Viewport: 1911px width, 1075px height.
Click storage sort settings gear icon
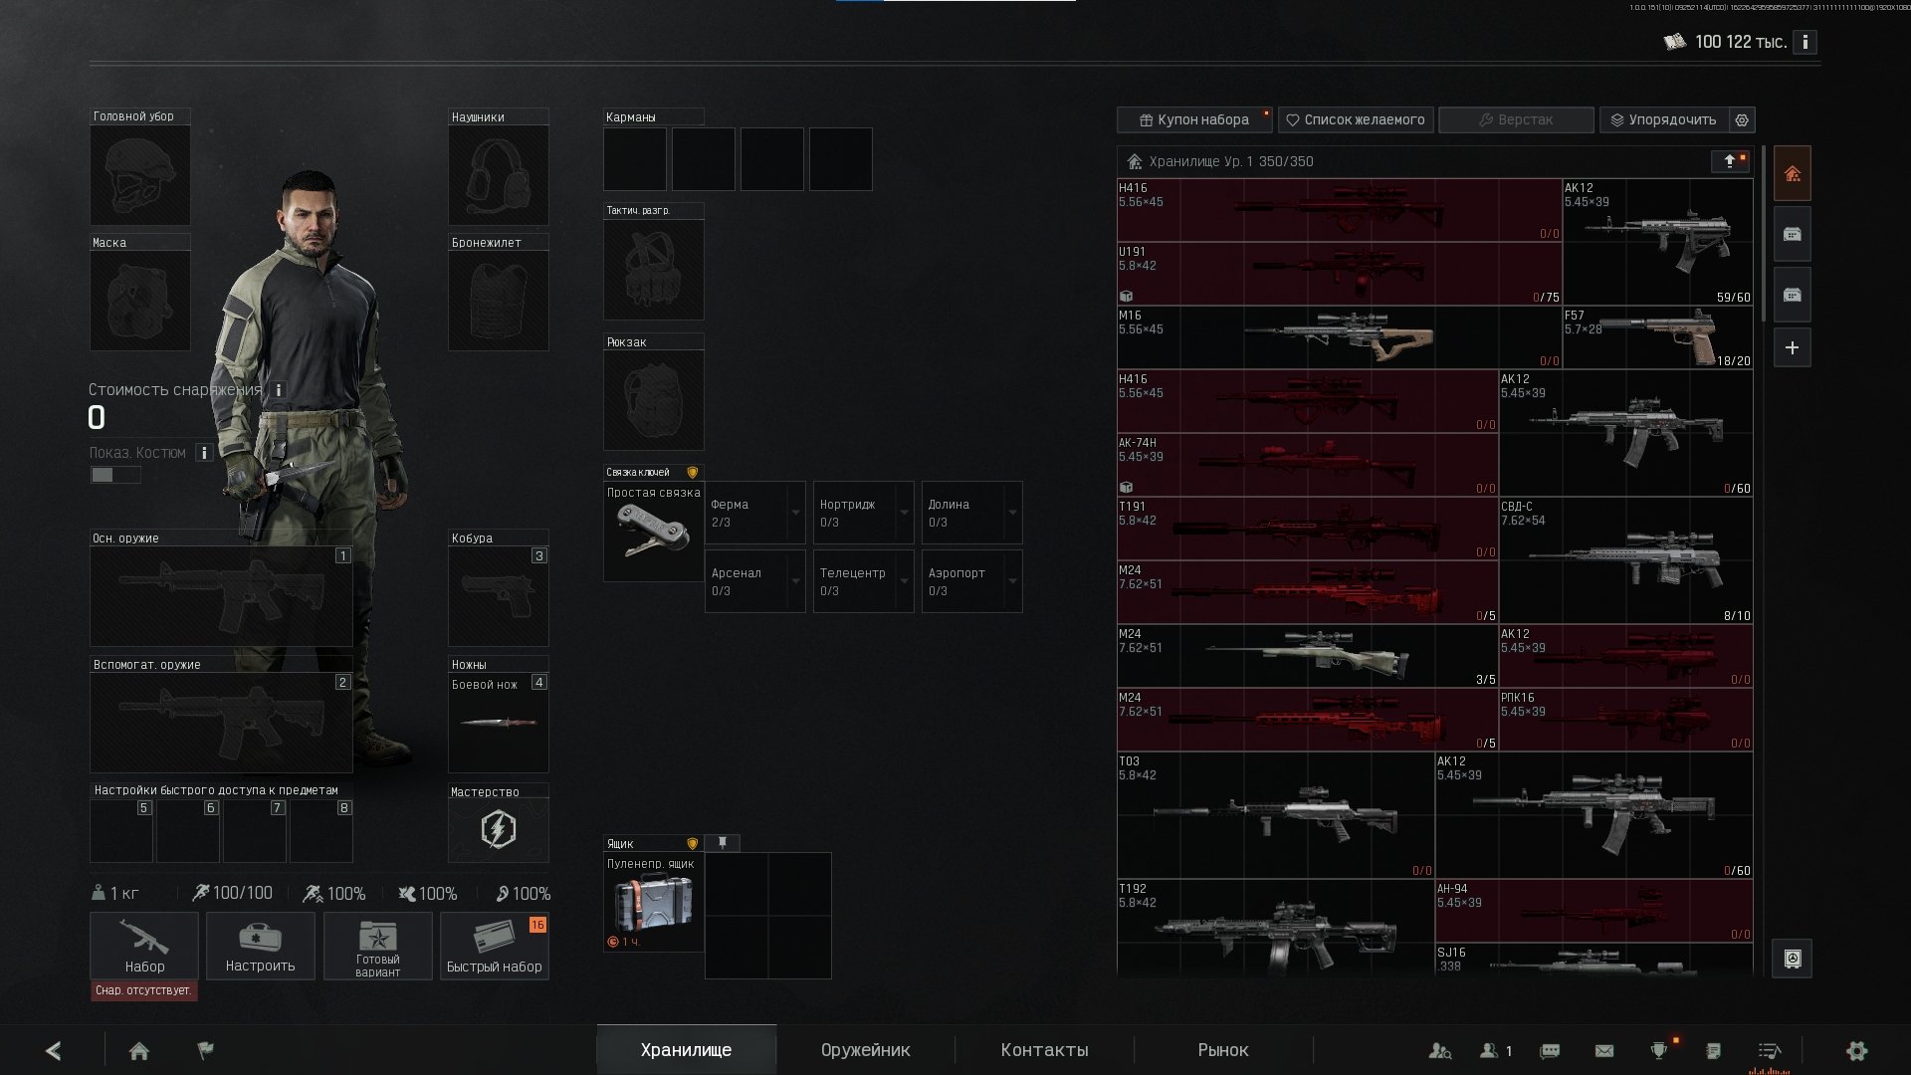click(x=1742, y=119)
